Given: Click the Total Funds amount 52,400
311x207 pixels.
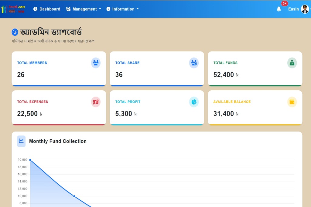Looking at the screenshot, I should point(224,75).
